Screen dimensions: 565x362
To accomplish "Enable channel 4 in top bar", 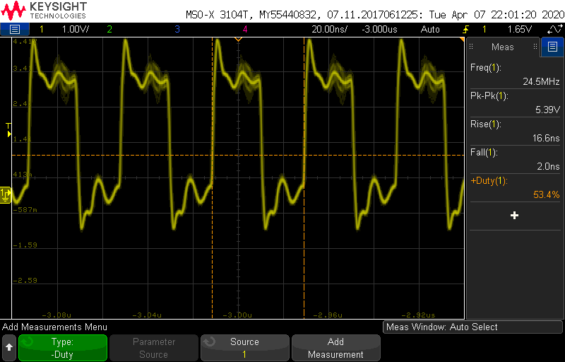I will tap(245, 29).
